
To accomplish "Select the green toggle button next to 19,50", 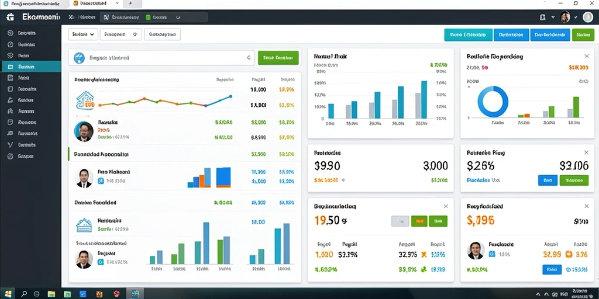I will click(438, 221).
